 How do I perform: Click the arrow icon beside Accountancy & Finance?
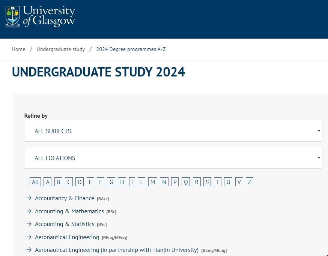(x=29, y=198)
